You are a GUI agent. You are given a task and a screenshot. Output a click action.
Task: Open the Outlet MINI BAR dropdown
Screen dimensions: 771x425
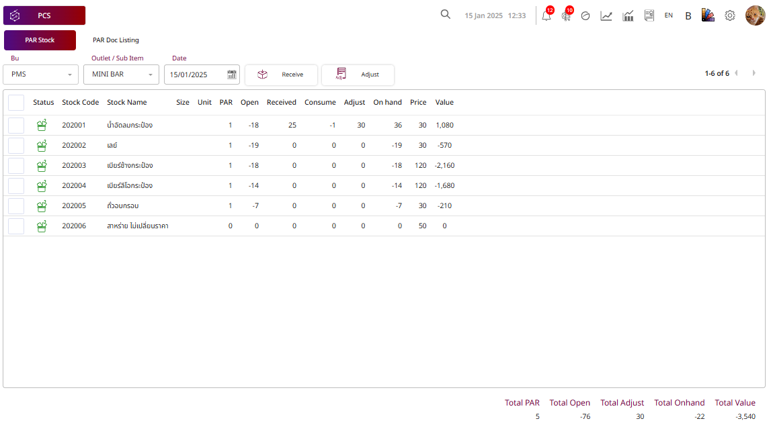pos(121,75)
